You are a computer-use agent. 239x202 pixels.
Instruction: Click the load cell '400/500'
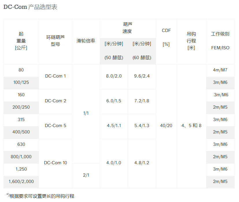pyautogui.click(x=21, y=132)
